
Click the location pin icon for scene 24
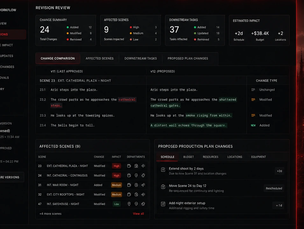(x=136, y=175)
